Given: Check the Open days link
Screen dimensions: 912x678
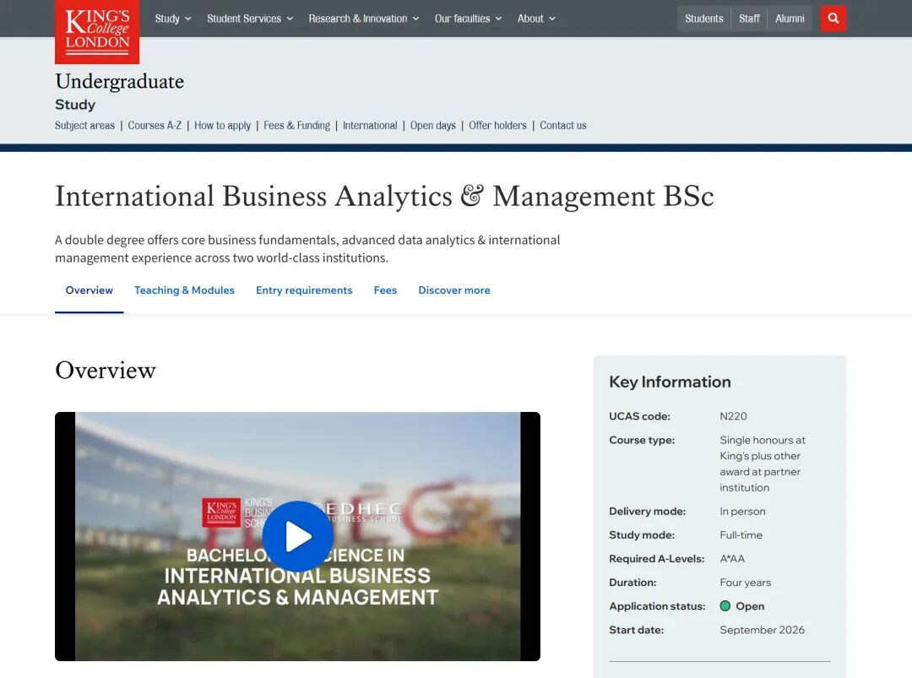Looking at the screenshot, I should [x=432, y=126].
